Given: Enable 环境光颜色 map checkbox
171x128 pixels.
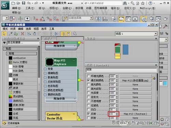Looking at the screenshot, I should tap(88, 76).
